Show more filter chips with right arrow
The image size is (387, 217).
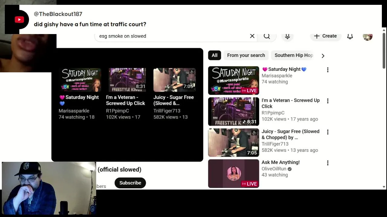[x=323, y=56]
